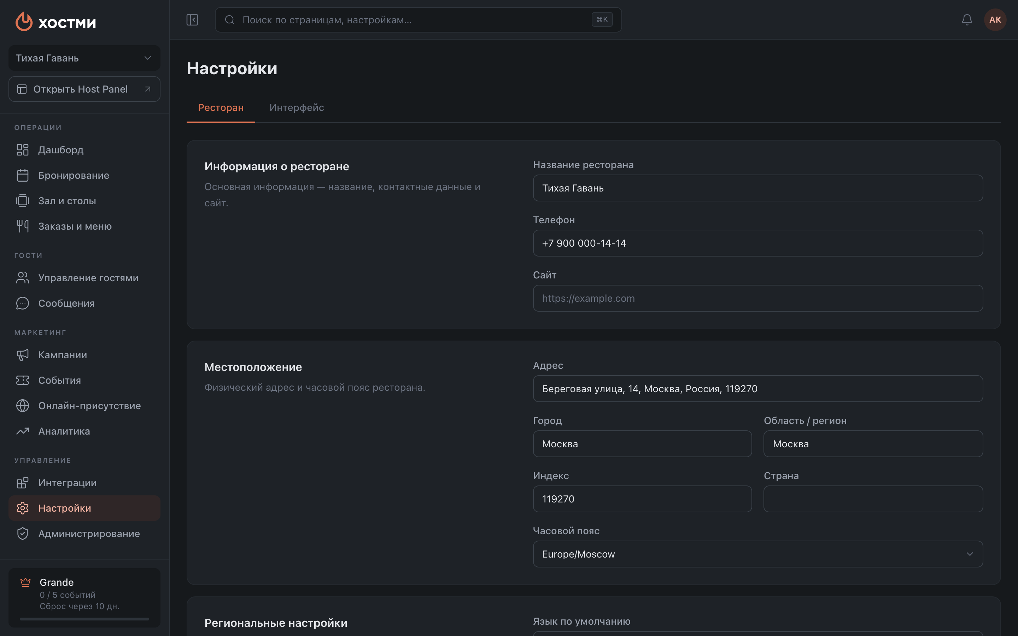
Task: Click the Индекс input field
Action: [x=642, y=499]
